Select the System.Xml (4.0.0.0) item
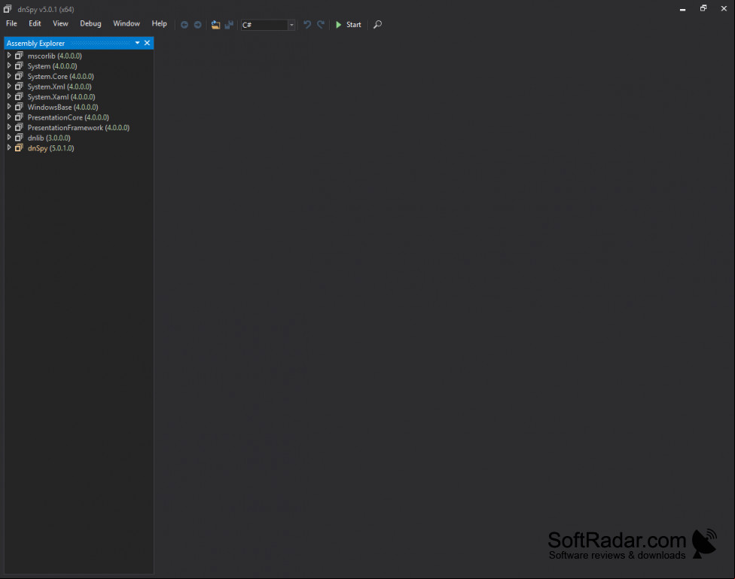 click(x=59, y=87)
